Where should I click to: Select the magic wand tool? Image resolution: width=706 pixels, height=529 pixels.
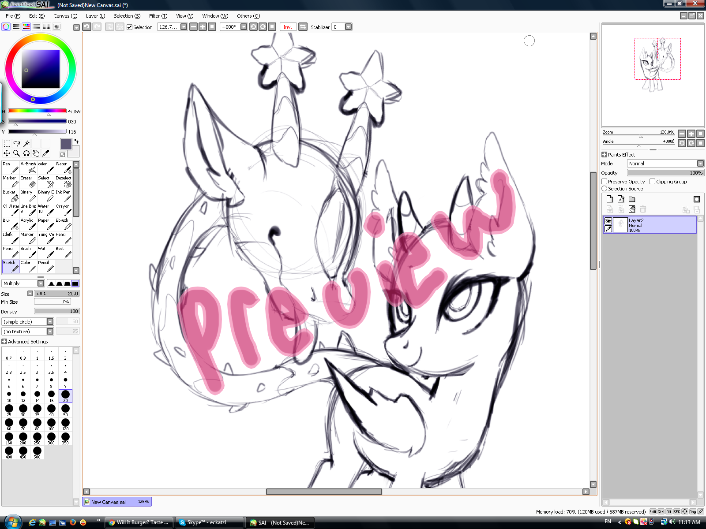tap(26, 144)
